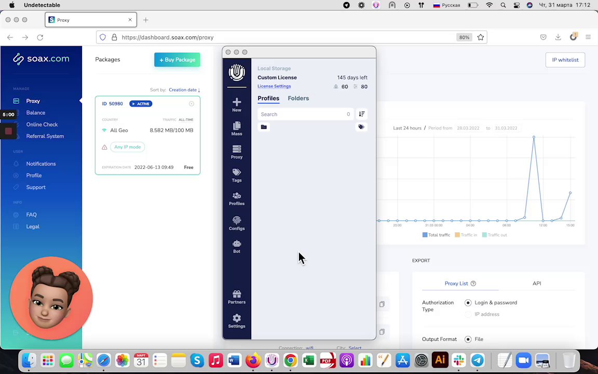Image resolution: width=598 pixels, height=374 pixels.
Task: Open Online Check in soax sidebar
Action: [x=42, y=125]
